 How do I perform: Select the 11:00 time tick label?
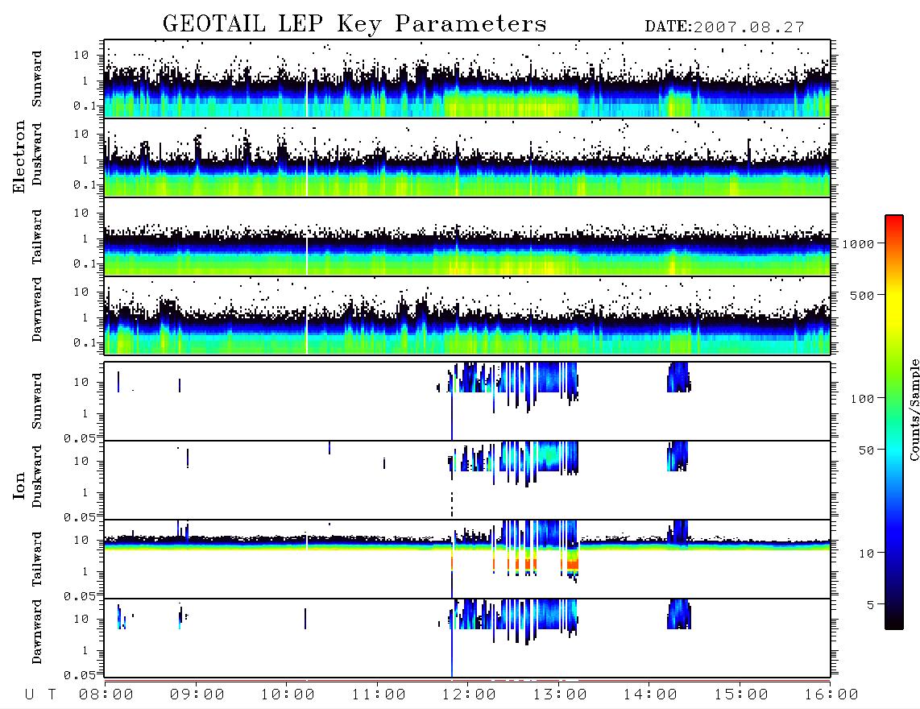coord(379,695)
